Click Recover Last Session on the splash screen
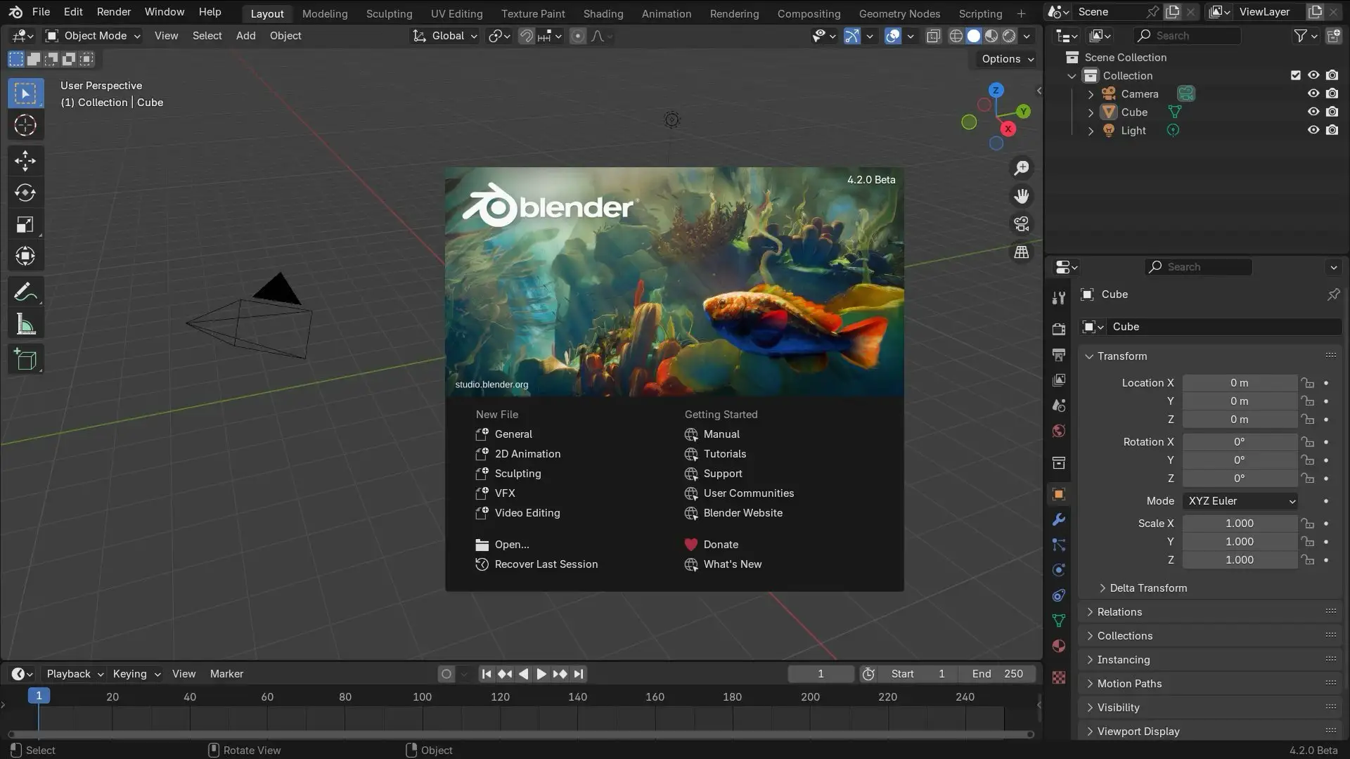This screenshot has height=759, width=1350. point(546,564)
